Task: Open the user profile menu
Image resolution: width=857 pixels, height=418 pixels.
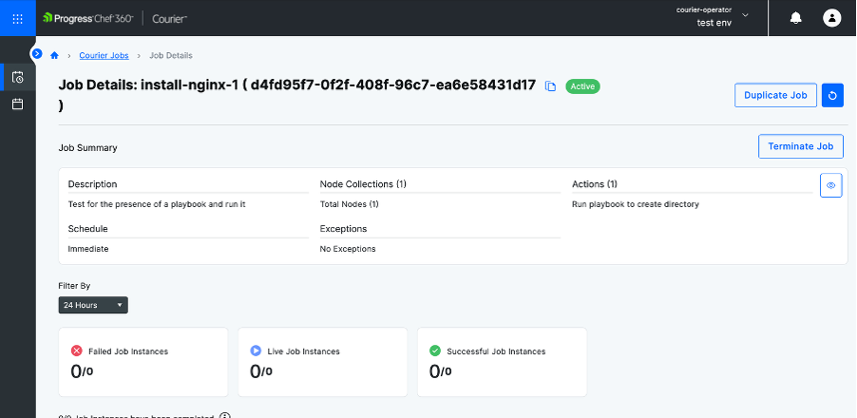Action: (832, 18)
